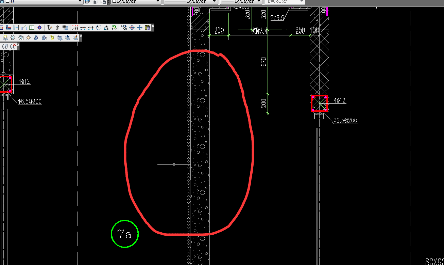
Task: Click the vertical 200 dimension below 670
Action: [264, 103]
